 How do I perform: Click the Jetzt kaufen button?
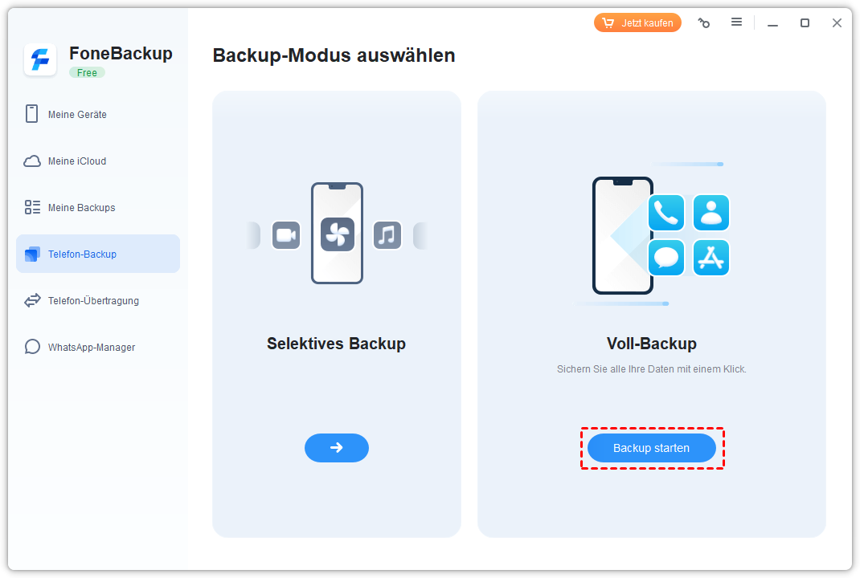[x=637, y=23]
